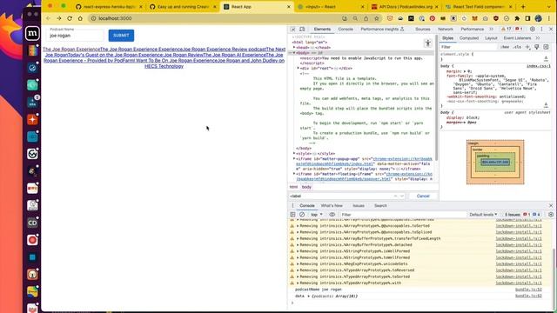Open the Default levels dropdown
Viewport: 557px width, 313px height.
[483, 215]
